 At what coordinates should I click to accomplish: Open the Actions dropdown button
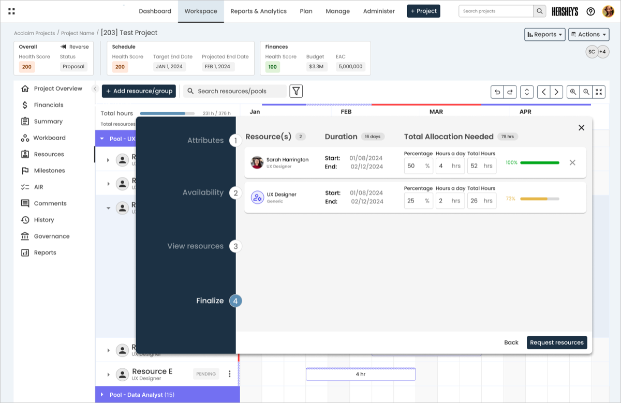589,35
